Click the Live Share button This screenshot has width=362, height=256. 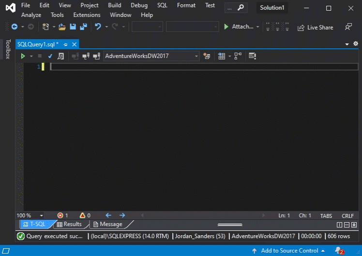(x=316, y=28)
